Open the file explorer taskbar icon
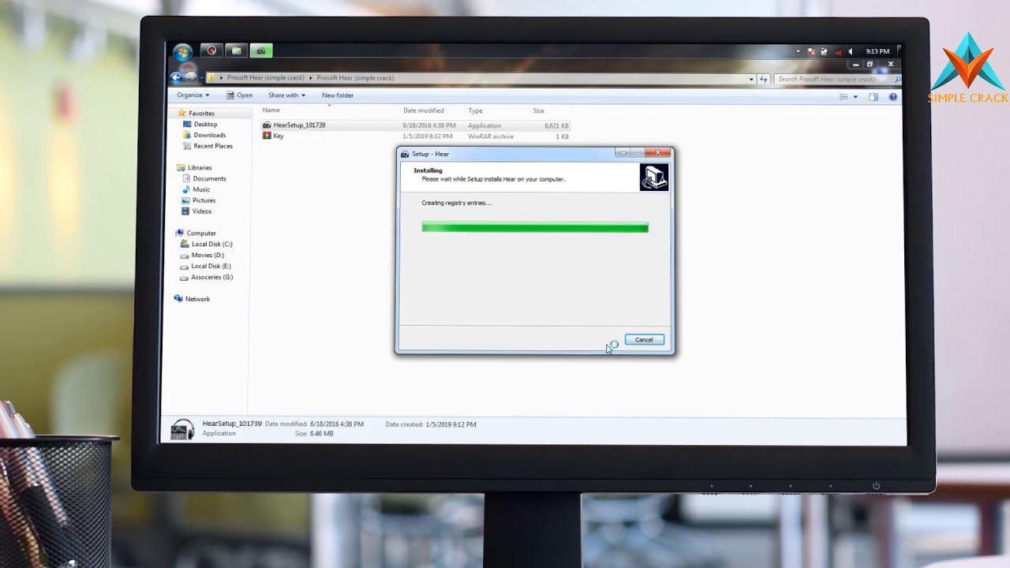The height and width of the screenshot is (568, 1010). [x=236, y=50]
